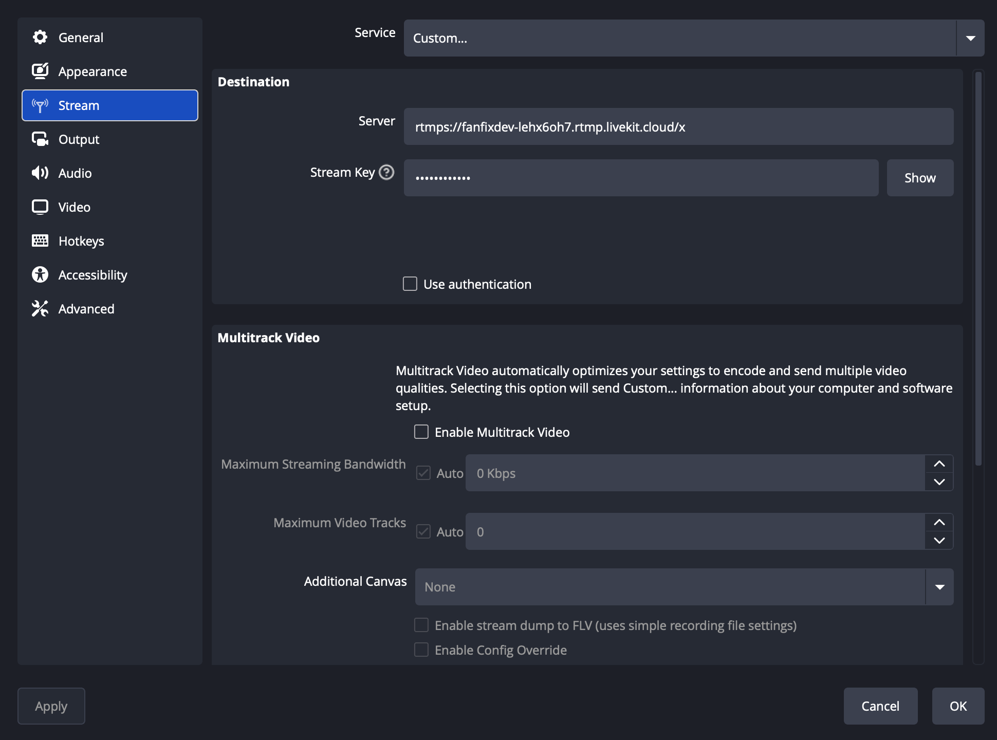Click the settings panel vertical scrollbar

[x=978, y=267]
